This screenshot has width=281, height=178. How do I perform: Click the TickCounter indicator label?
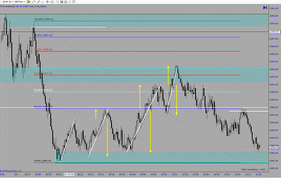pos(23,6)
